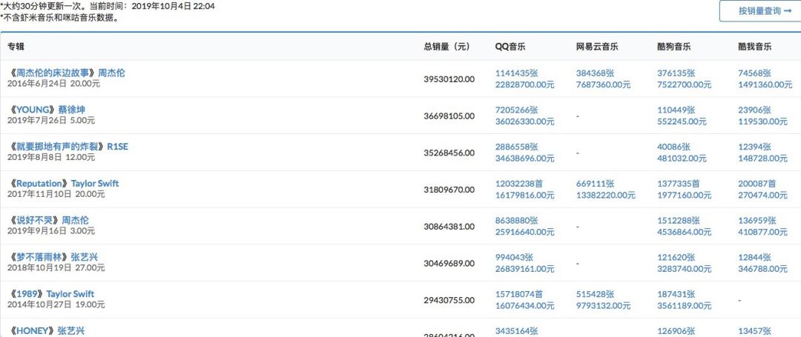
Task: Click 网易云音乐 count 669111张
Action: pyautogui.click(x=596, y=183)
